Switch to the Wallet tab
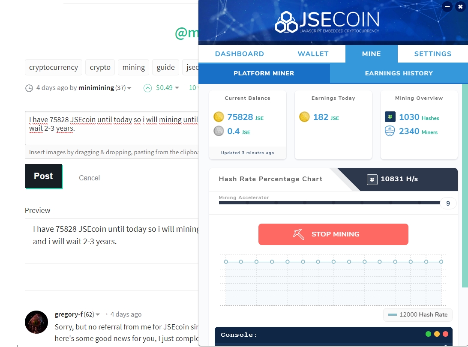This screenshot has width=468, height=347. click(x=313, y=54)
